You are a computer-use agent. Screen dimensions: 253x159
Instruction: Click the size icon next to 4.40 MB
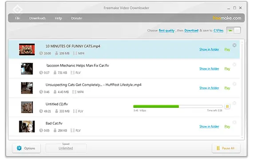(x=55, y=92)
